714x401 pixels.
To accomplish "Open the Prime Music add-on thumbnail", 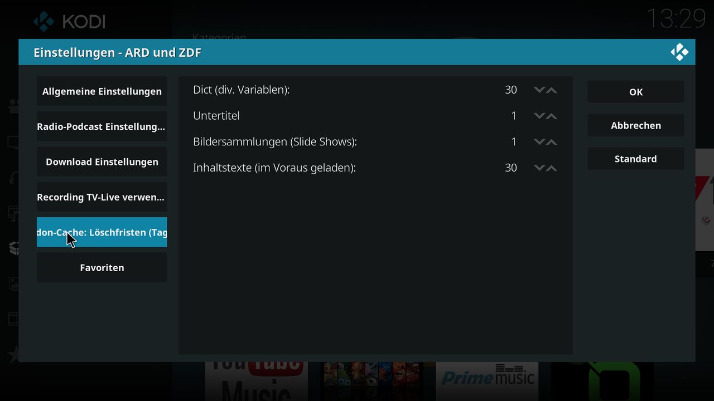I will click(487, 382).
